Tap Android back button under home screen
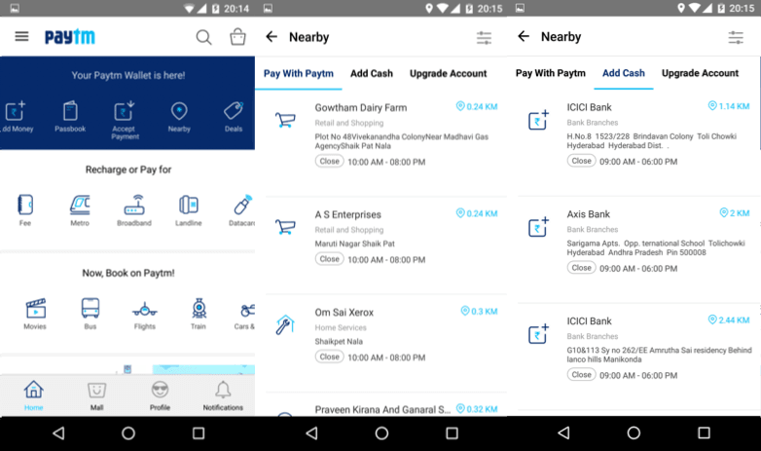This screenshot has height=451, width=761. (58, 433)
